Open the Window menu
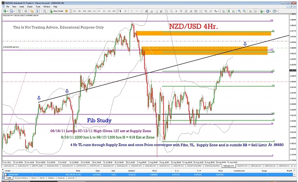 [x=47, y=7]
